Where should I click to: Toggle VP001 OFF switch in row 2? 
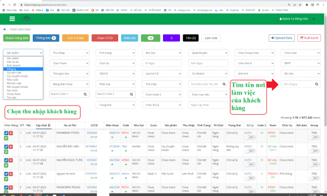(250, 151)
